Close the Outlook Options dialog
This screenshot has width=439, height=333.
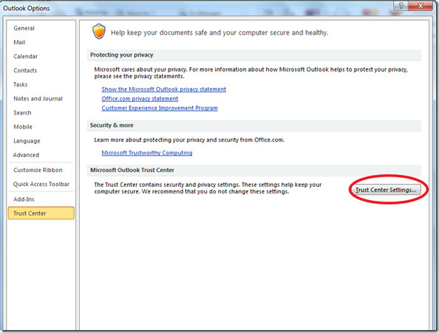(421, 6)
